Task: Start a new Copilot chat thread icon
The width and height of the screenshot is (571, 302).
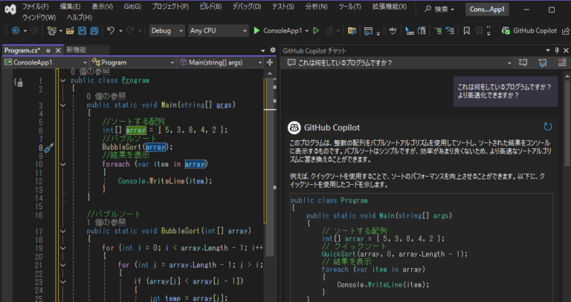Action: click(x=523, y=62)
